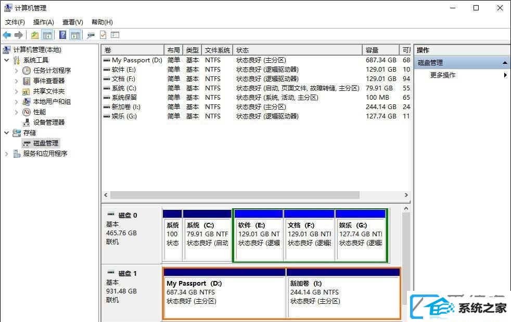Open the Help question mark toolbar icon

click(x=62, y=35)
